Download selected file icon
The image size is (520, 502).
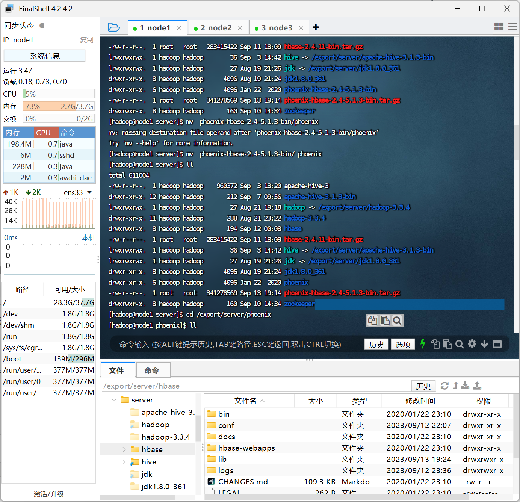pyautogui.click(x=465, y=386)
